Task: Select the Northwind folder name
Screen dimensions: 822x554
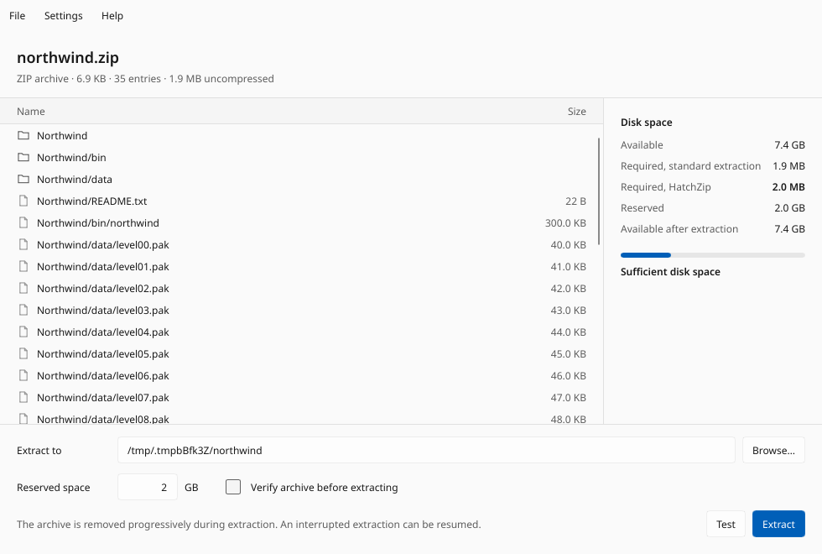Action: click(62, 135)
